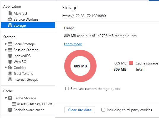Select the assets cache storage entry
Screen dimensions: 159x118
point(33,104)
